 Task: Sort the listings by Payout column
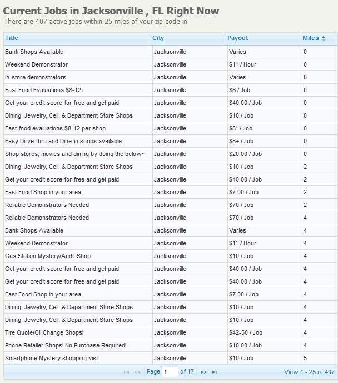(x=238, y=38)
